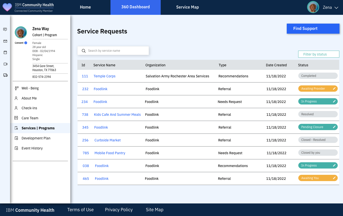343x216 pixels.
Task: Select the 360 Dashboard tab
Action: pos(136,7)
